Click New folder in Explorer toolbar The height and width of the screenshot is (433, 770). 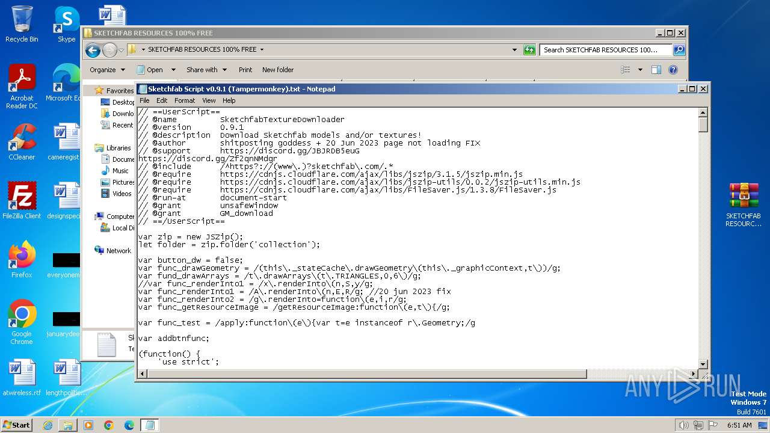tap(278, 70)
